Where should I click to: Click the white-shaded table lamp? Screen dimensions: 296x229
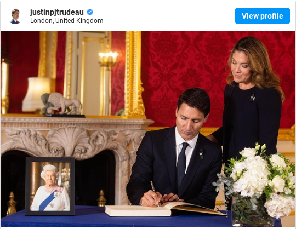pyautogui.click(x=36, y=94)
